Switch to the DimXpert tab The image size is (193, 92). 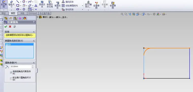[33, 13]
